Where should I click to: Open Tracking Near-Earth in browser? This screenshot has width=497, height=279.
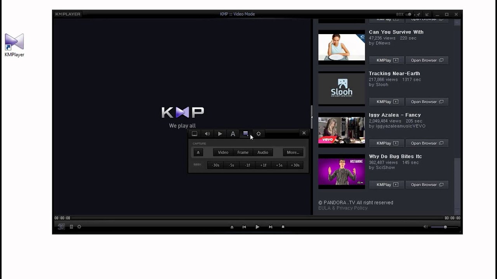click(x=427, y=102)
